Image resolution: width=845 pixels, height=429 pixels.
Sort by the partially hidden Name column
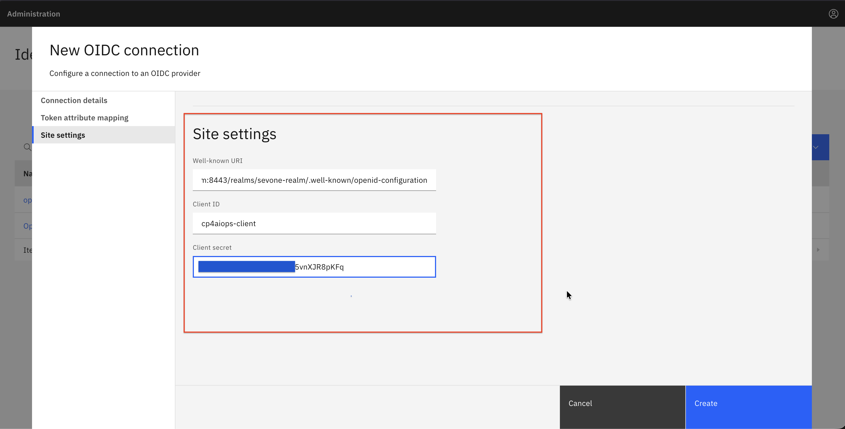[x=27, y=174]
